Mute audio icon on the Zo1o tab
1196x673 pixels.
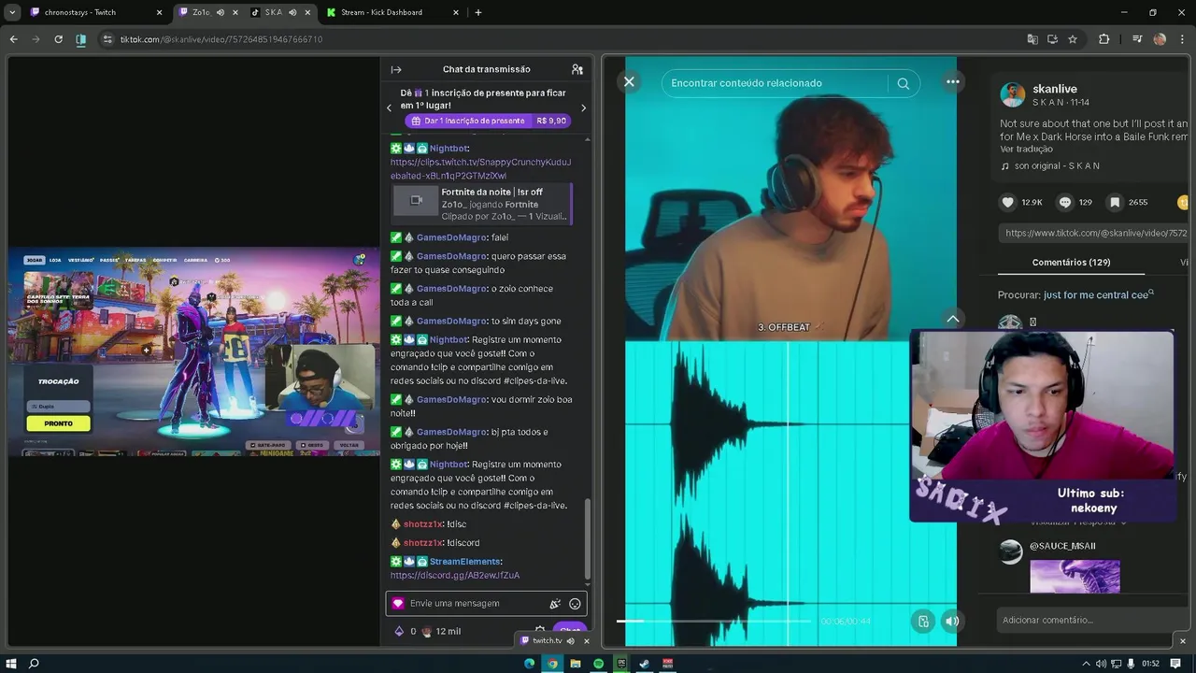pos(221,12)
